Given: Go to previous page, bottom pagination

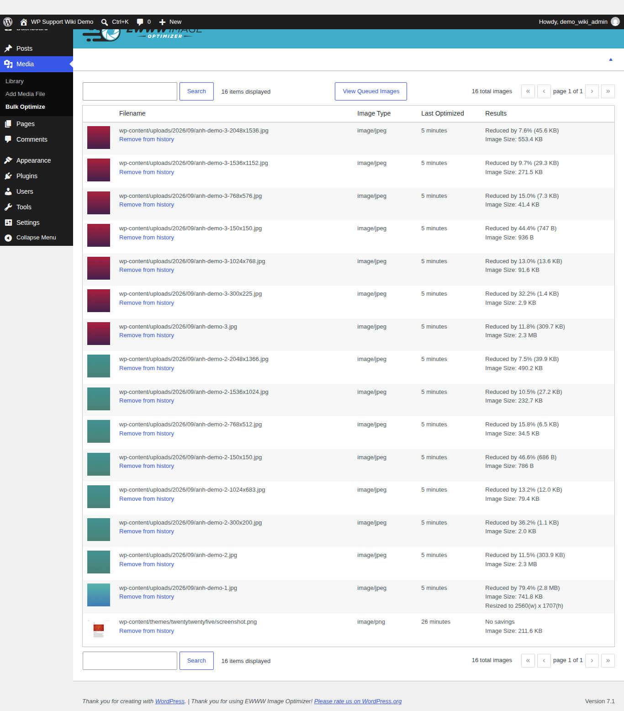Looking at the screenshot, I should pyautogui.click(x=544, y=661).
